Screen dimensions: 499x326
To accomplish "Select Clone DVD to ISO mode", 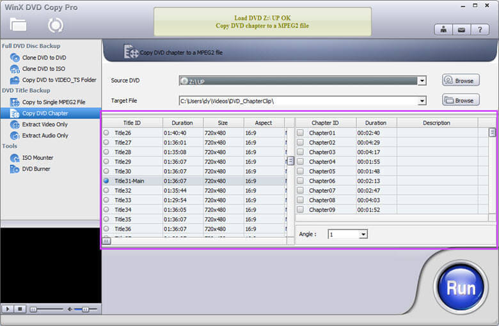I will click(x=44, y=68).
